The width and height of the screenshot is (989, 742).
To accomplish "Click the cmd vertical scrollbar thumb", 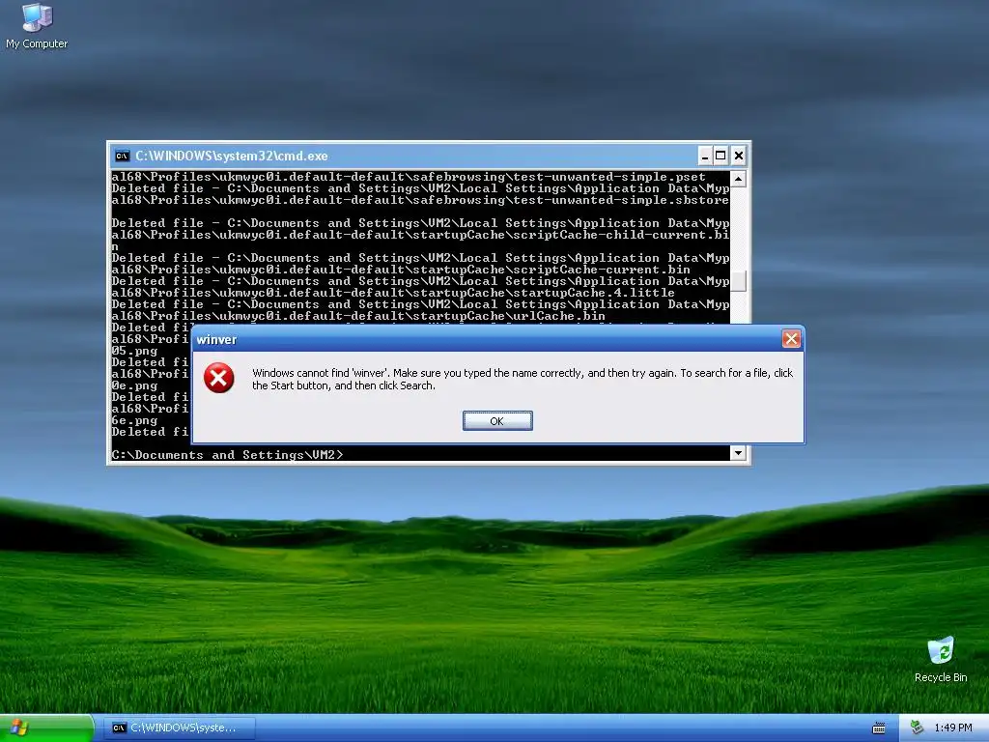I will coord(738,281).
